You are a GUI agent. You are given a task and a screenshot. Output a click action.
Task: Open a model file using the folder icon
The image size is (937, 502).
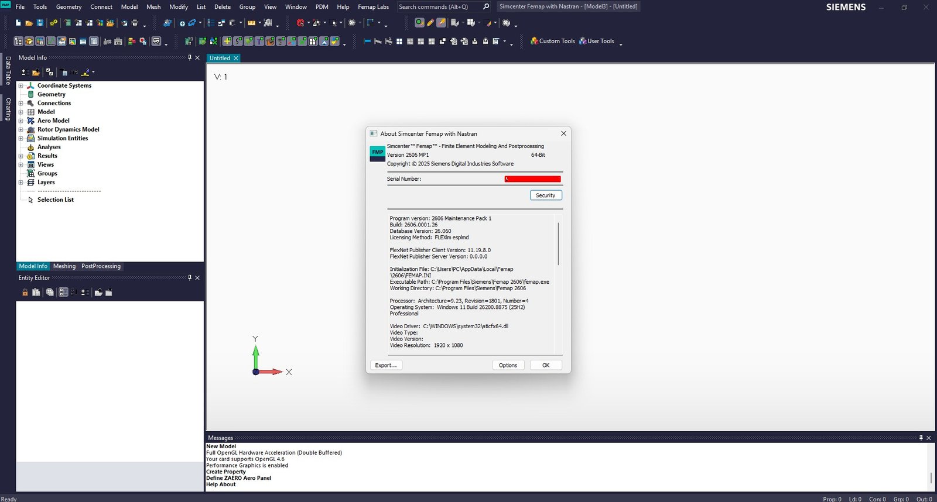tap(29, 23)
